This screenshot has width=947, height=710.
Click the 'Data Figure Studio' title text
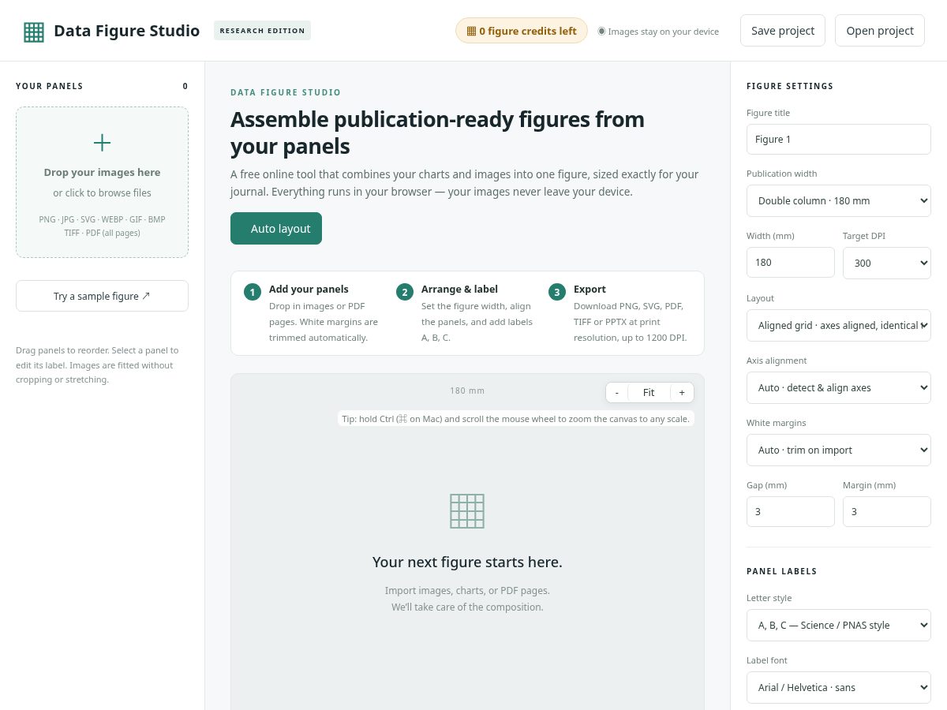coord(126,31)
